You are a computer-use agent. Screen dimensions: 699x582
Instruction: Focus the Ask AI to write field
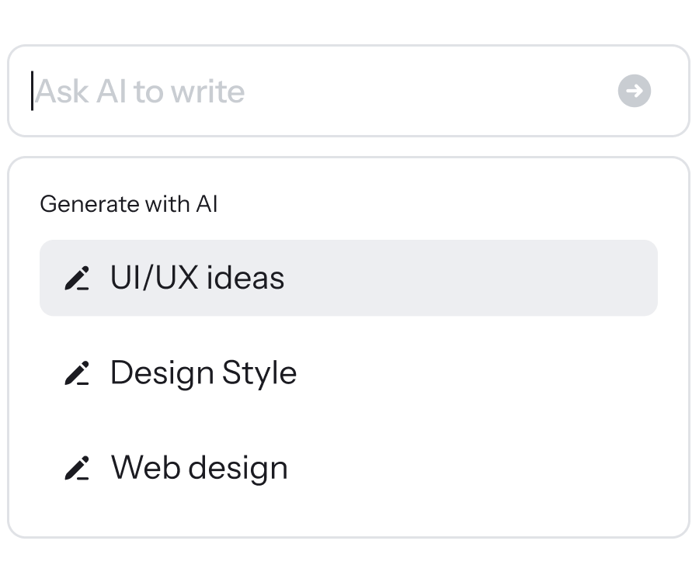(x=311, y=91)
